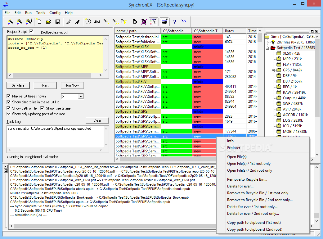
Task: Click the tree icon with yellow F
Action: coord(124,22)
